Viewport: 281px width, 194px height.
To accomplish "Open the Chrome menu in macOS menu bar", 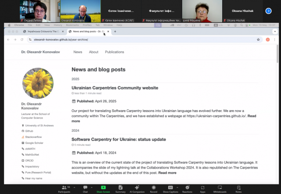I will tap(19, 25).
